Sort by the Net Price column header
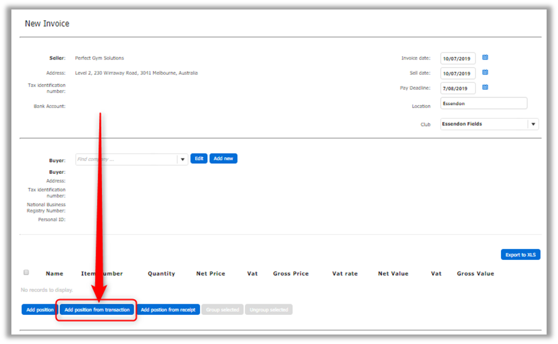 pyautogui.click(x=210, y=274)
